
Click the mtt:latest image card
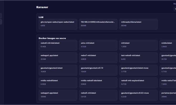click(x=138, y=45)
